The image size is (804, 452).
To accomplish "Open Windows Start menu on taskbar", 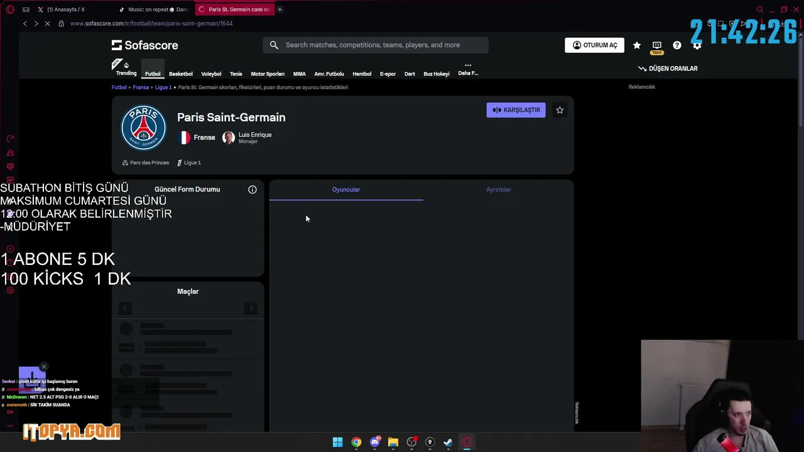I will point(337,442).
